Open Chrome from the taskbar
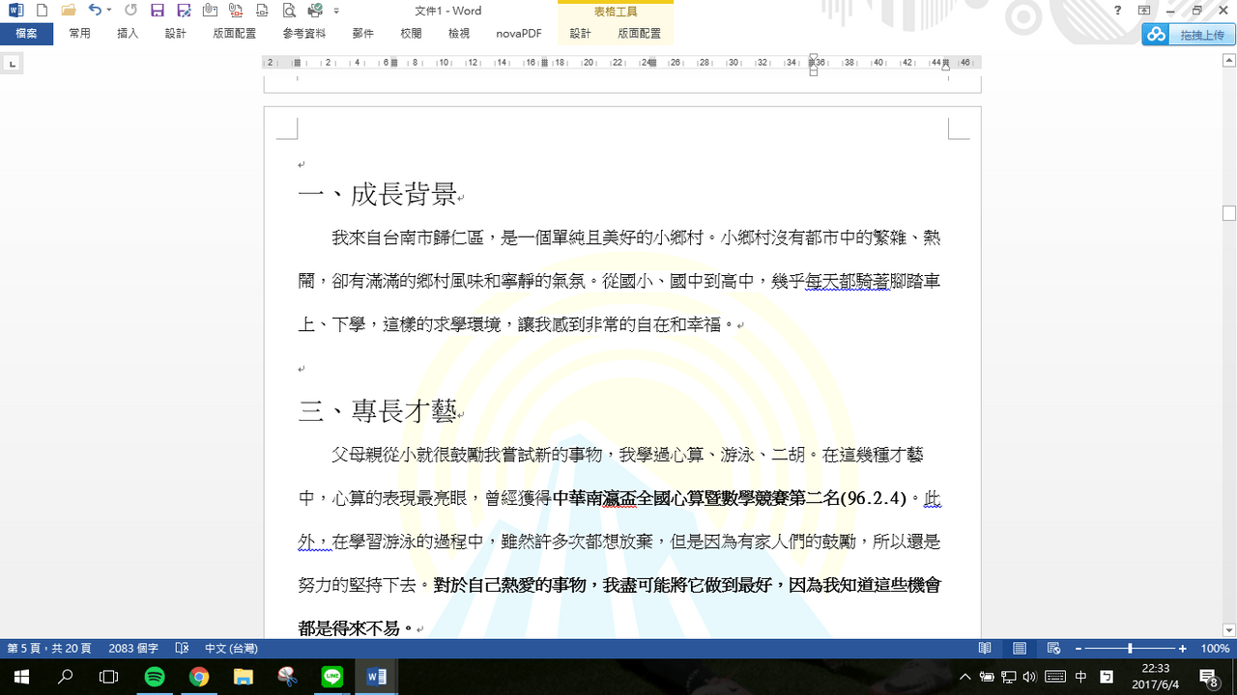Viewport: 1237px width, 695px height. 198,677
